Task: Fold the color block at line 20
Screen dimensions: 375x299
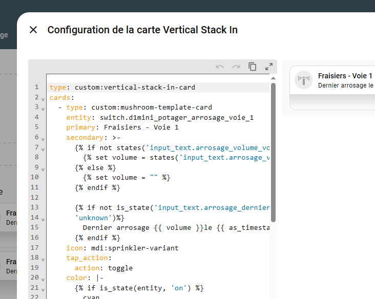Action: [43, 278]
